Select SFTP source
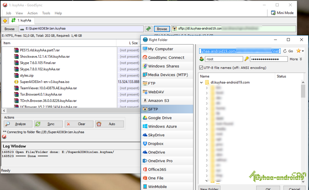Screen dimensions: 309x190 [167, 109]
